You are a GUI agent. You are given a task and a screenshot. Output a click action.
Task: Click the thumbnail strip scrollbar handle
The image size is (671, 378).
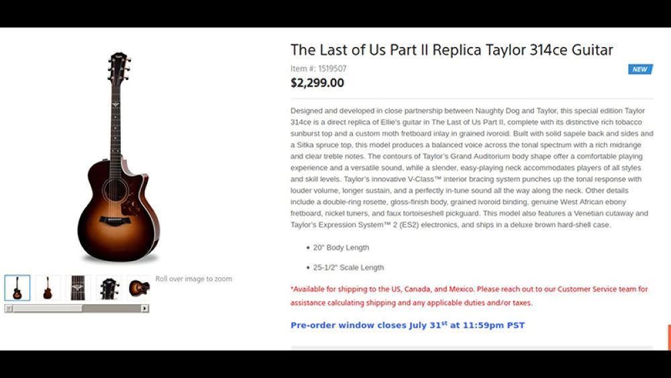[48, 308]
